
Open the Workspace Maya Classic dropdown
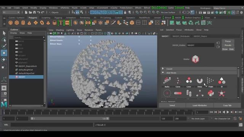point(228,8)
